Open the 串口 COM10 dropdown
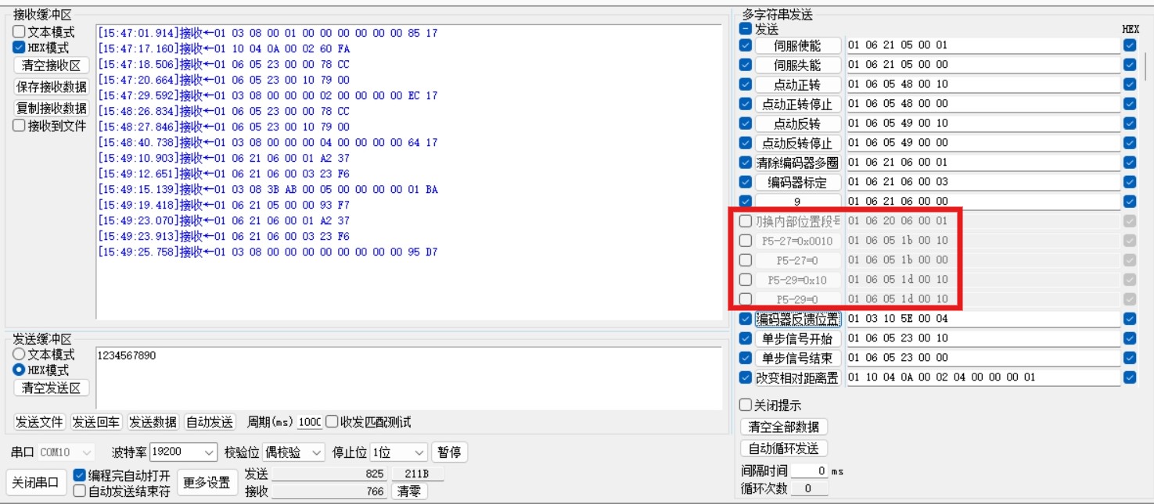The image size is (1154, 504). [x=66, y=452]
